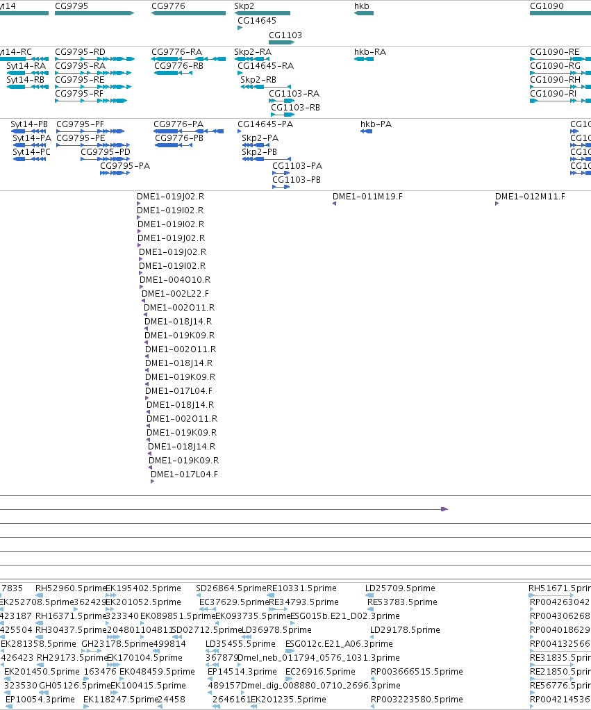Select EST LD29178.5prime
The image size is (591, 710).
(x=405, y=630)
